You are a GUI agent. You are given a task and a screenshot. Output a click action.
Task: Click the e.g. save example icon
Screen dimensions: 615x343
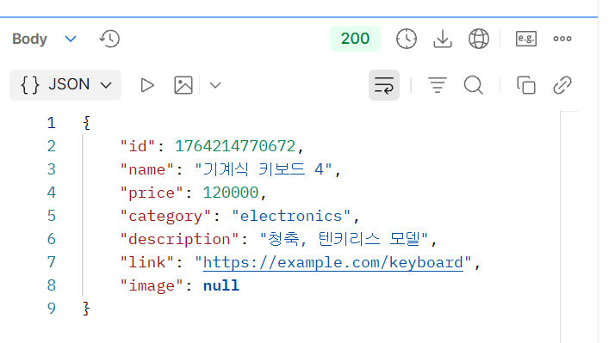526,39
